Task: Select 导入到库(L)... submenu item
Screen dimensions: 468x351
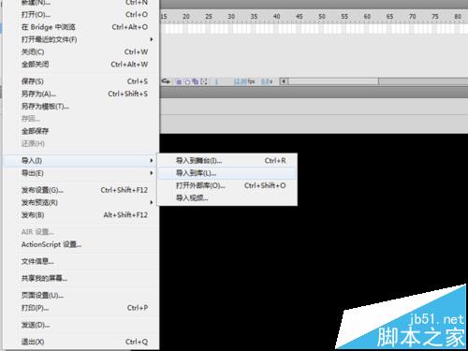Action: 227,173
